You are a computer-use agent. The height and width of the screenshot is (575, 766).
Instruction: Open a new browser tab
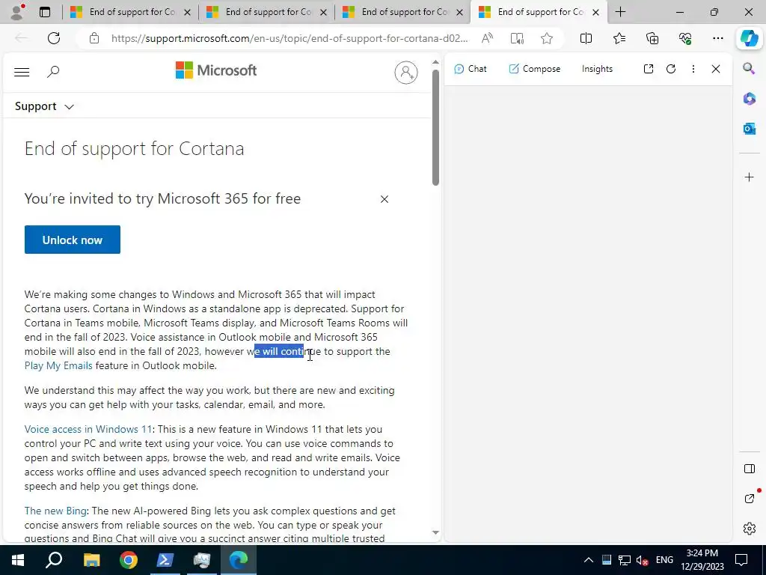[x=620, y=12]
